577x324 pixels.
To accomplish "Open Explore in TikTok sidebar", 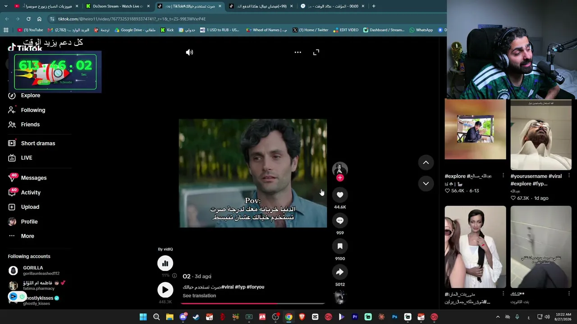I will 30,95.
